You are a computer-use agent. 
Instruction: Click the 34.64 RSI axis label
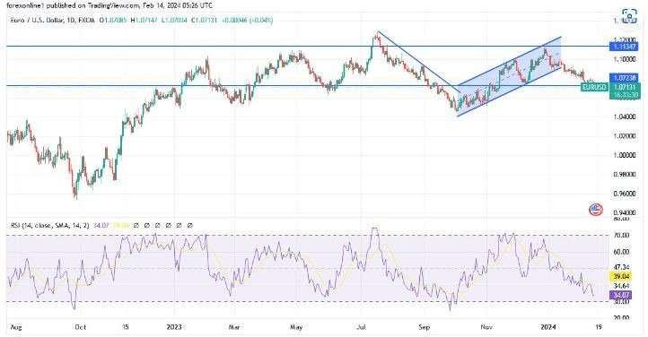622,286
